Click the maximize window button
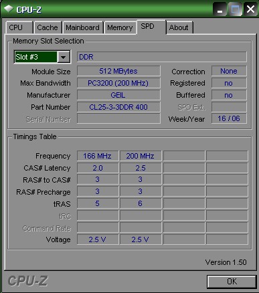 tap(235, 9)
